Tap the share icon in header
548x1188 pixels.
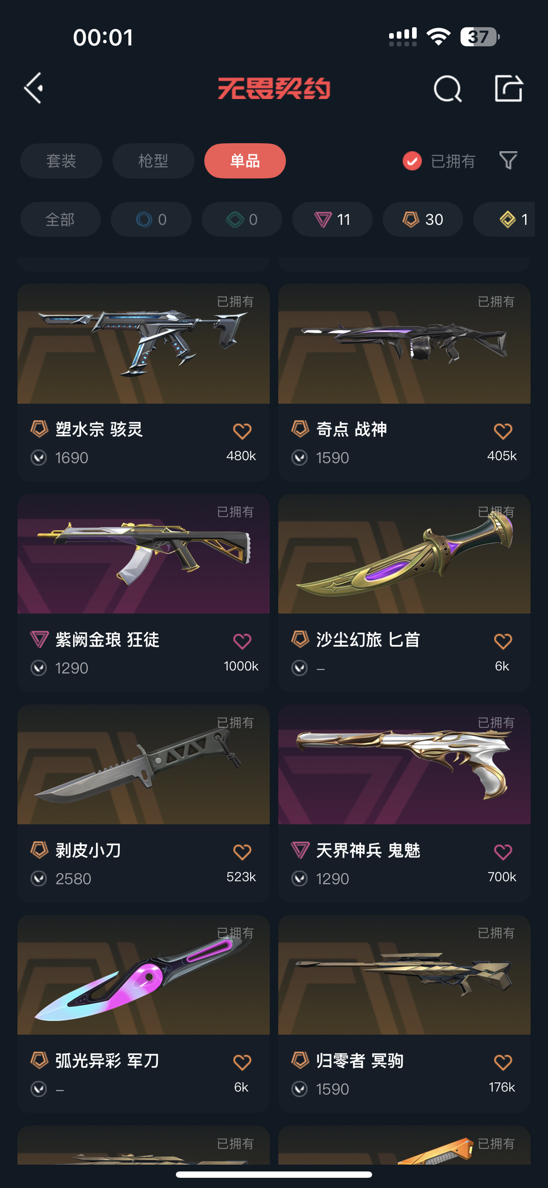pyautogui.click(x=508, y=88)
